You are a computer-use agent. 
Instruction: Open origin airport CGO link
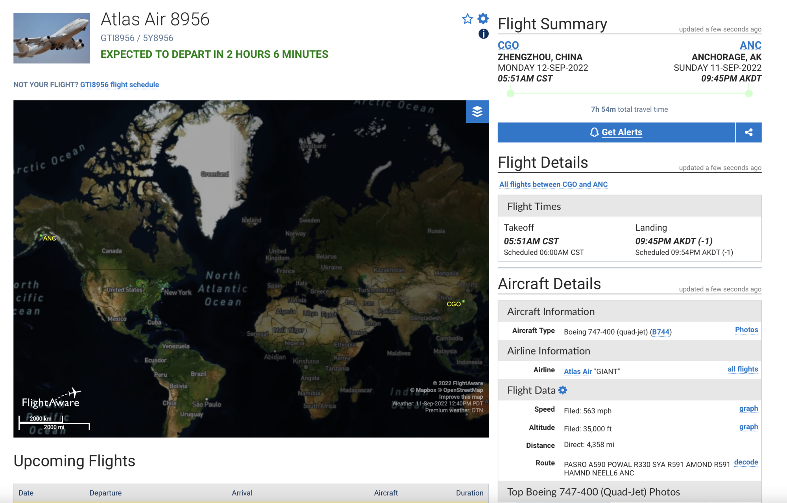tap(508, 45)
